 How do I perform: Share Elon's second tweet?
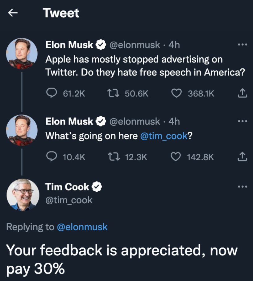point(243,157)
